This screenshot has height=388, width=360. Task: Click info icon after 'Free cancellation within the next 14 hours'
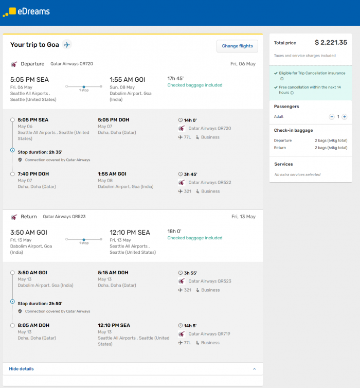[x=292, y=93]
